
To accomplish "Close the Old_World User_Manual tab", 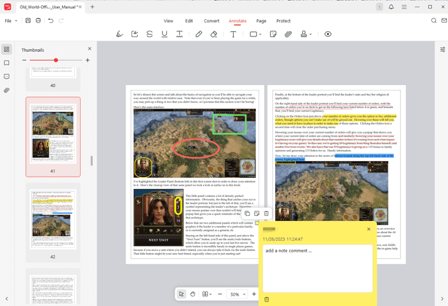I will 80,7.
